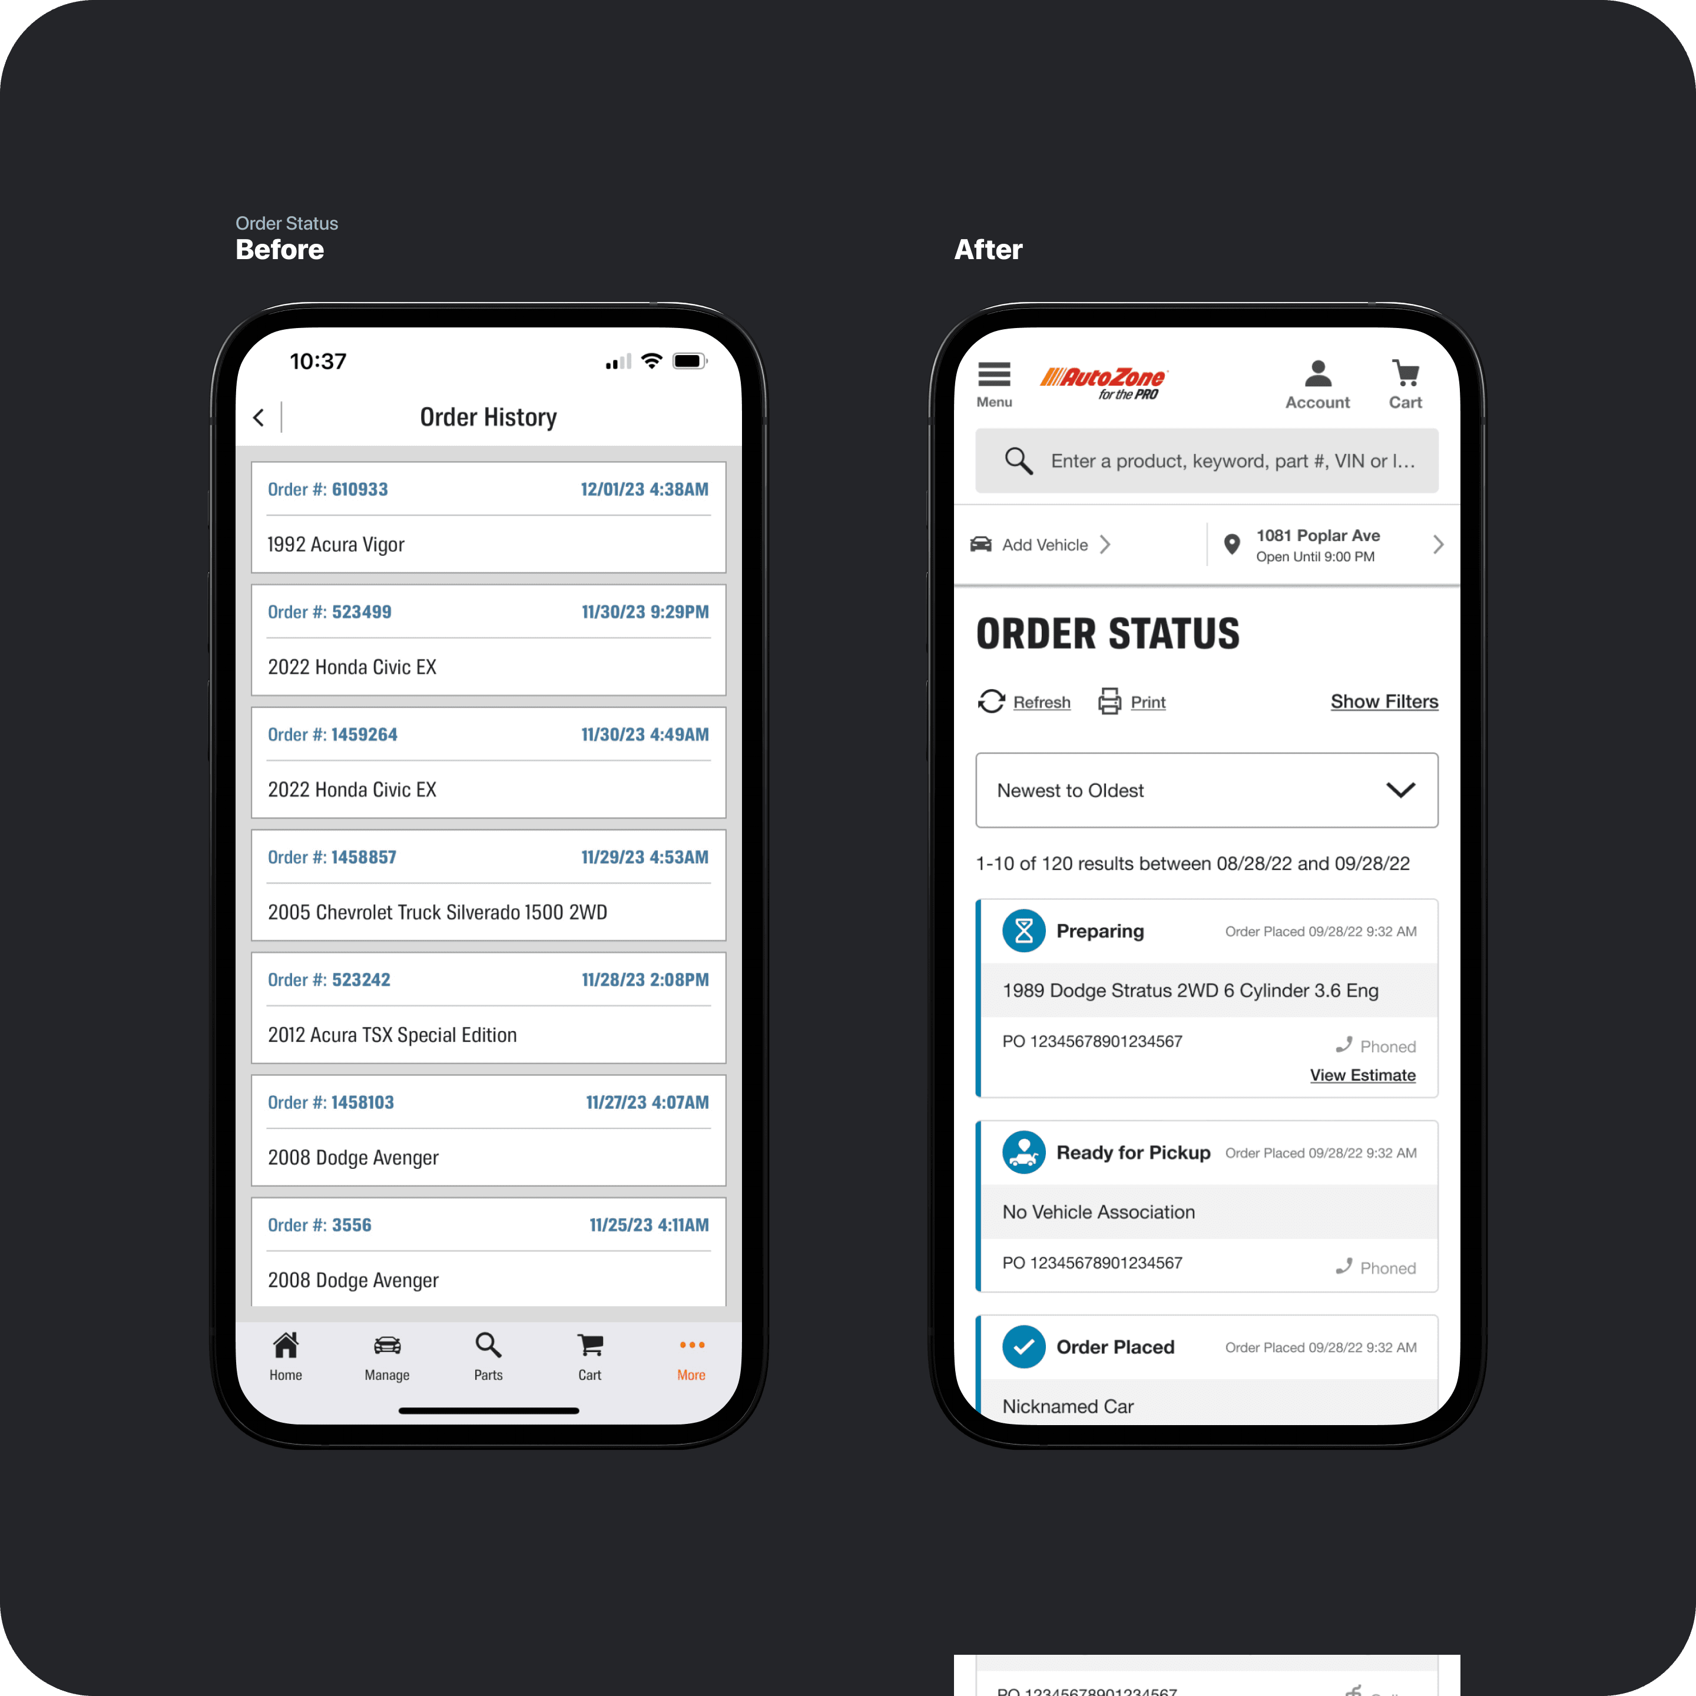Screen dimensions: 1696x1696
Task: Toggle the Show Filters option
Action: tap(1382, 700)
